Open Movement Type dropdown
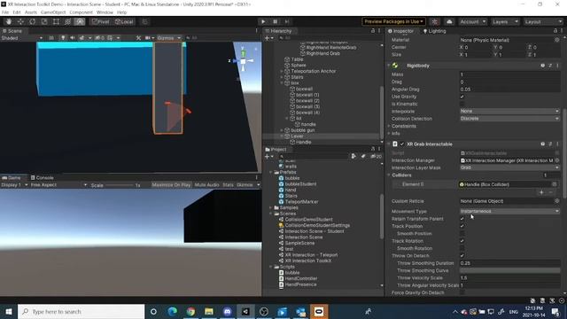This screenshot has height=319, width=567. click(510, 211)
